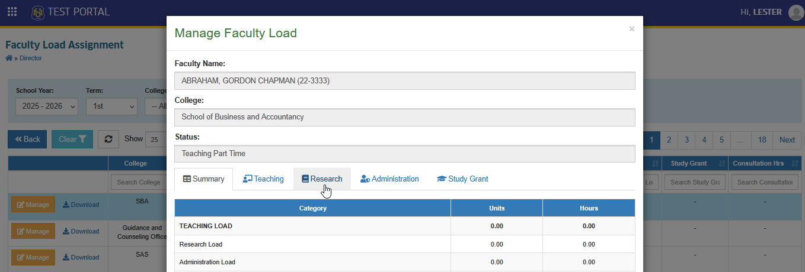
Task: Open the Term dropdown
Action: tap(111, 106)
